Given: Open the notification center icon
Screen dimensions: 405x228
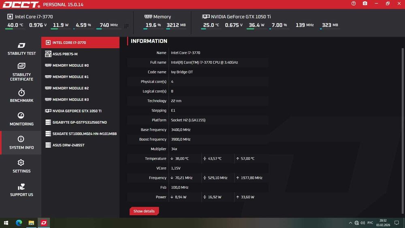Looking at the screenshot, I should click(396, 223).
